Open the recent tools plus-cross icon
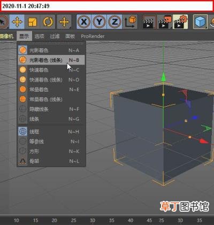 coord(64,22)
